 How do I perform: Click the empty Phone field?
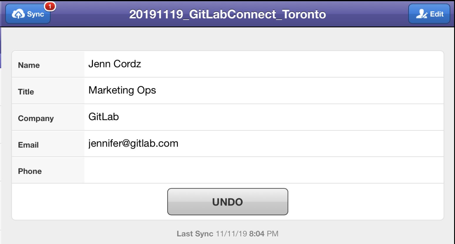[x=264, y=170]
